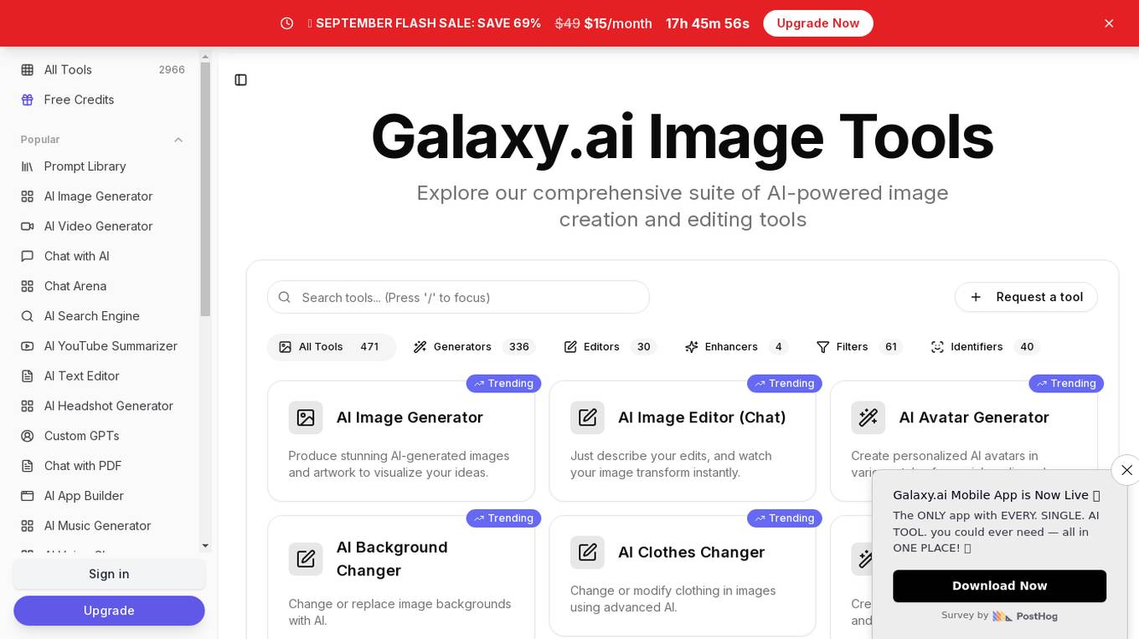The image size is (1139, 639).
Task: Open Prompt Library sidebar item
Action: click(x=103, y=166)
